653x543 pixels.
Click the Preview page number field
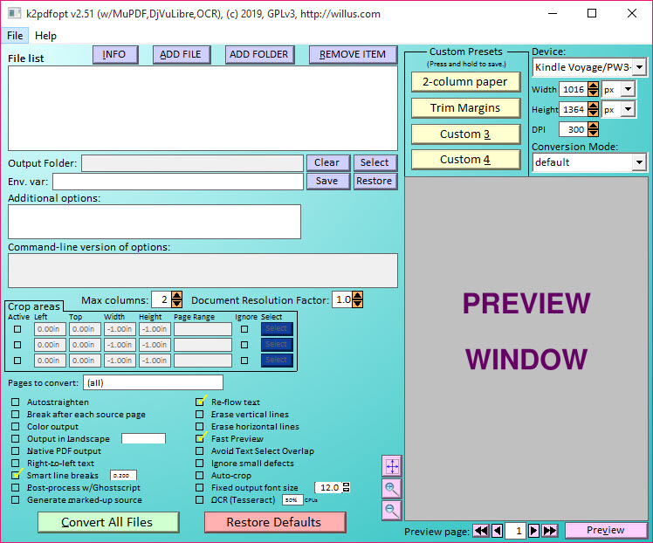pos(515,531)
